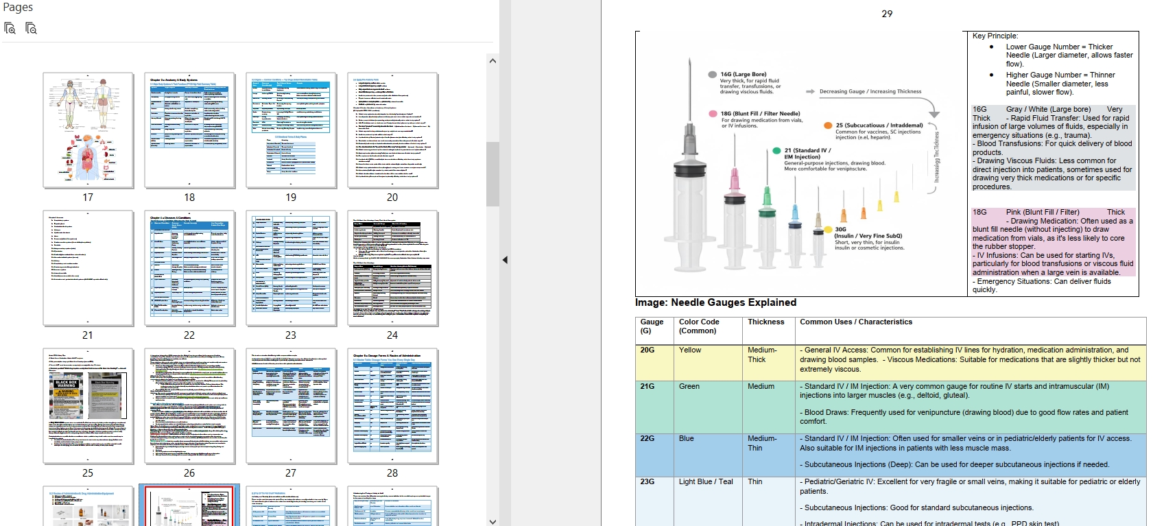Click the highlighted needle gauges page thumbnail
Image resolution: width=1153 pixels, height=526 pixels.
(x=189, y=507)
